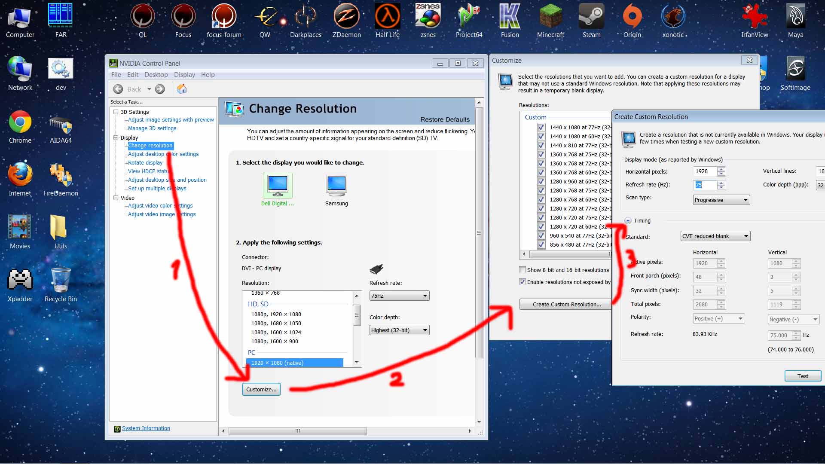Toggle Enable resolutions not exposed checkbox
This screenshot has height=464, width=825.
point(522,282)
